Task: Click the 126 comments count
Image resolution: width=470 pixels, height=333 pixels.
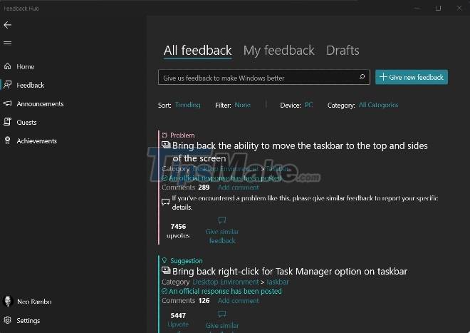Action: tap(204, 301)
